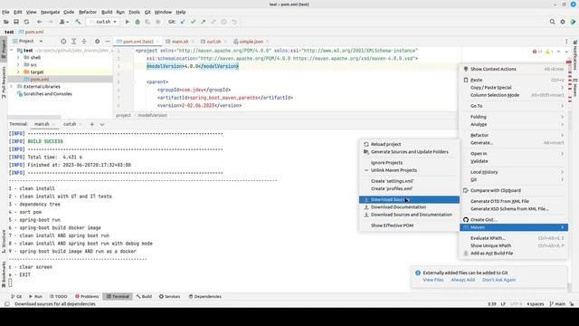This screenshot has width=579, height=326.
Task: Click Collapse All icon in Project panel
Action: coord(84,42)
